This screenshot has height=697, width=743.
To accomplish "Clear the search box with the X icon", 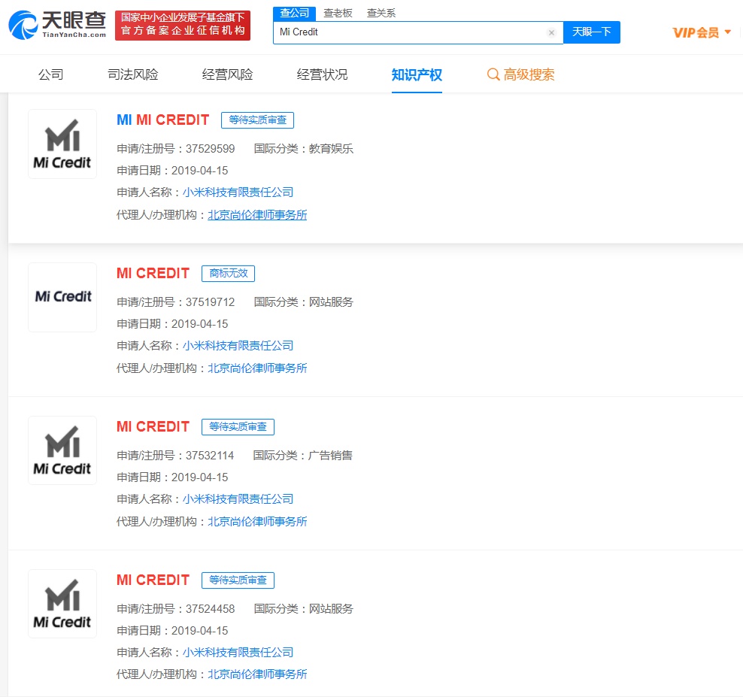I will coord(551,32).
